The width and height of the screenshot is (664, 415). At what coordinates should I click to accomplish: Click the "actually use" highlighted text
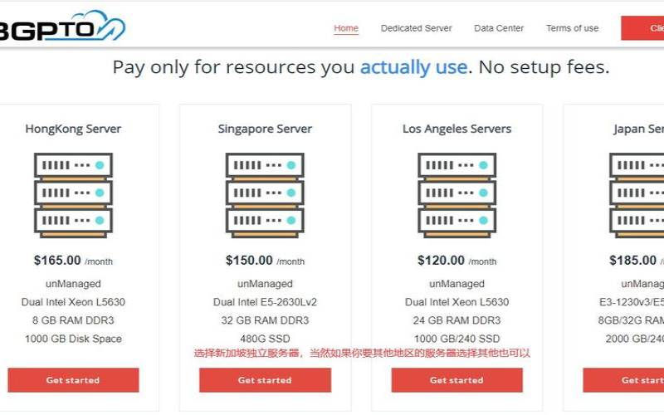pos(413,67)
